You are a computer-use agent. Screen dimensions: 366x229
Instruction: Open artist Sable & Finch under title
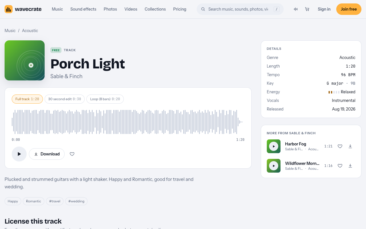(66, 76)
